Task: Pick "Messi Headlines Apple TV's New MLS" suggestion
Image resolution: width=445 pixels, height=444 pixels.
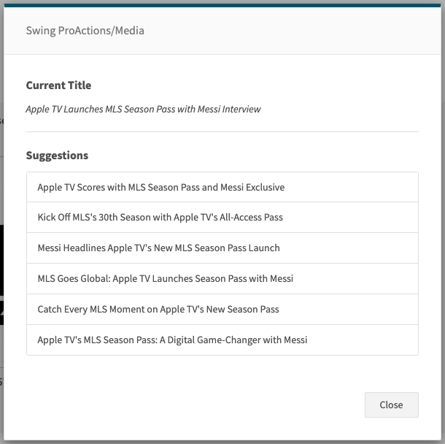Action: pyautogui.click(x=159, y=248)
